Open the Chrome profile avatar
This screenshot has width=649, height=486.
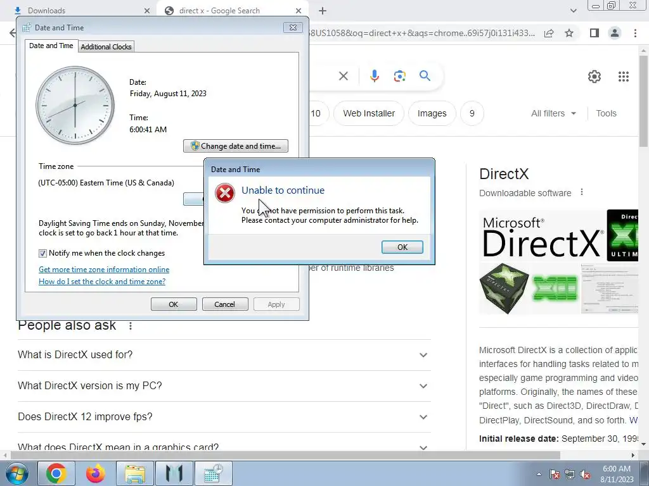pyautogui.click(x=615, y=33)
